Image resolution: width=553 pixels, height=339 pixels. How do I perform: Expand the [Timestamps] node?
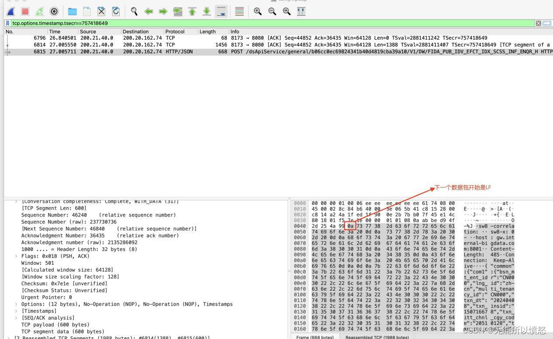tap(17, 311)
